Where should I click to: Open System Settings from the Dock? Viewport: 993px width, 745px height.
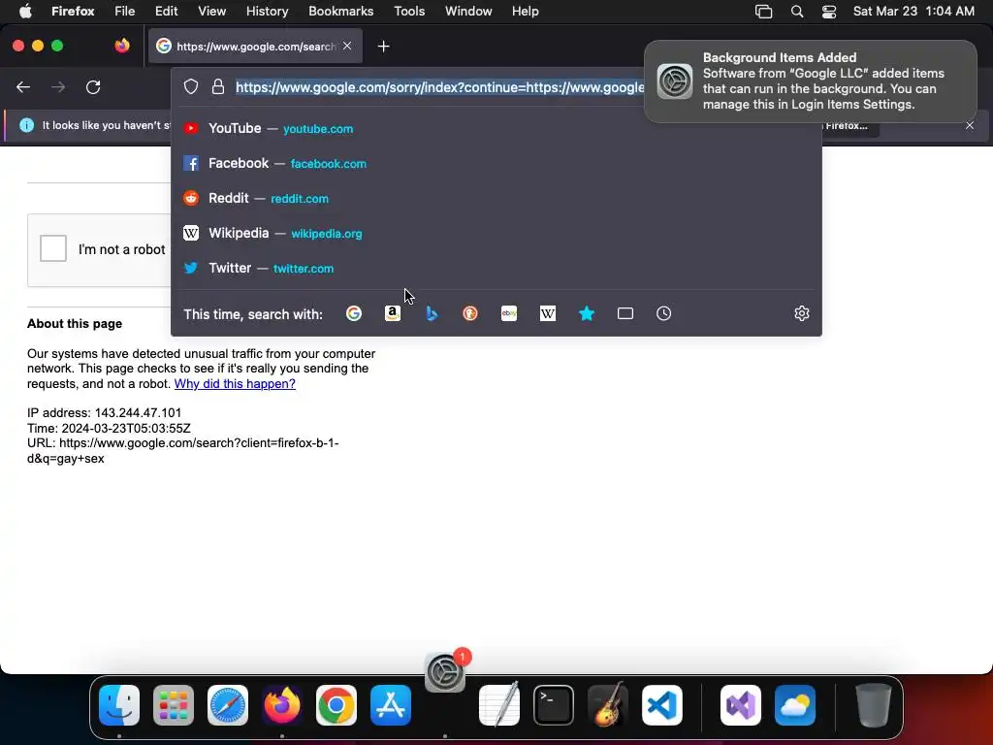(x=445, y=672)
